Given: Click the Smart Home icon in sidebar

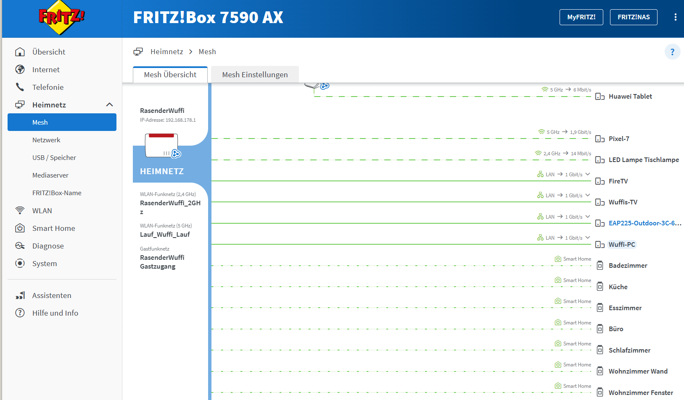Looking at the screenshot, I should pos(20,228).
